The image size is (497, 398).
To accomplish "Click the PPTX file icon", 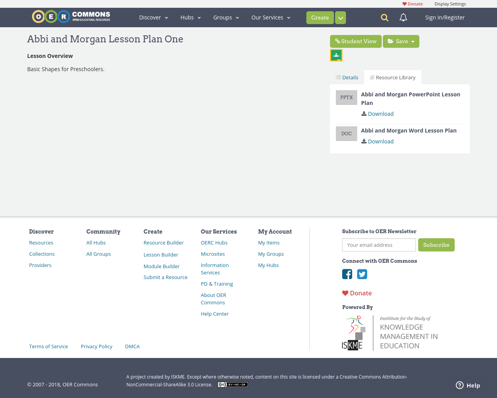I will [x=346, y=97].
